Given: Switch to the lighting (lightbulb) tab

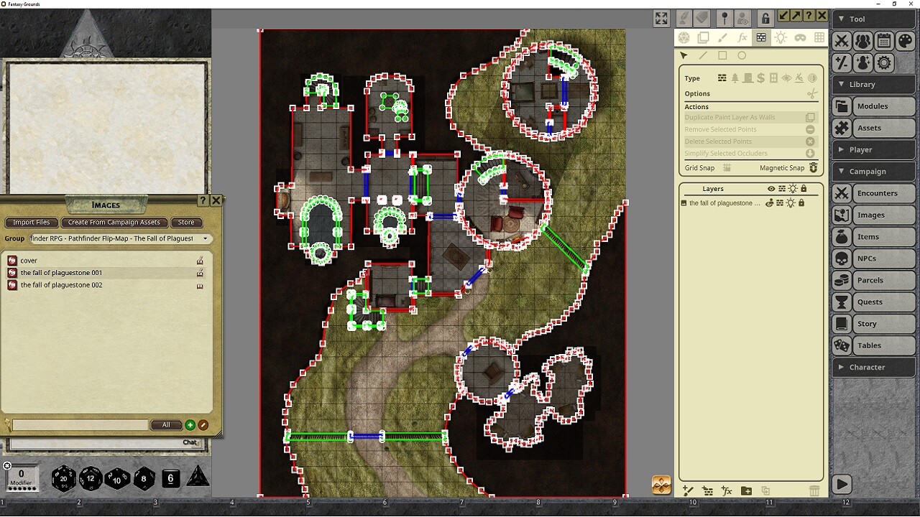Looking at the screenshot, I should pyautogui.click(x=781, y=37).
